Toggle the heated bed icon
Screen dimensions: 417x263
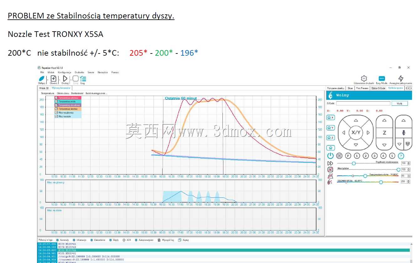coord(330,176)
